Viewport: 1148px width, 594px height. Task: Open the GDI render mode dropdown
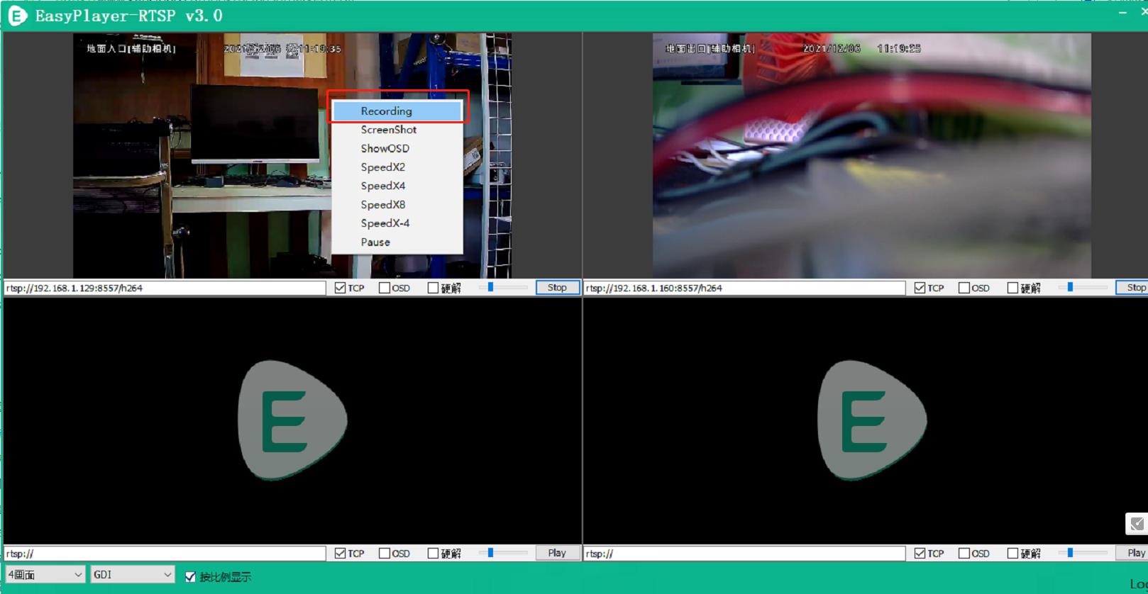tap(133, 575)
